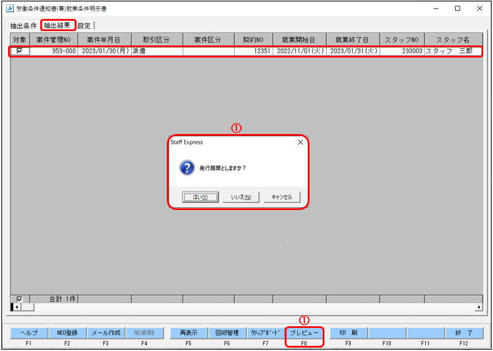The image size is (493, 351).
Task: Open 回収管理 with the F6 button
Action: (227, 333)
